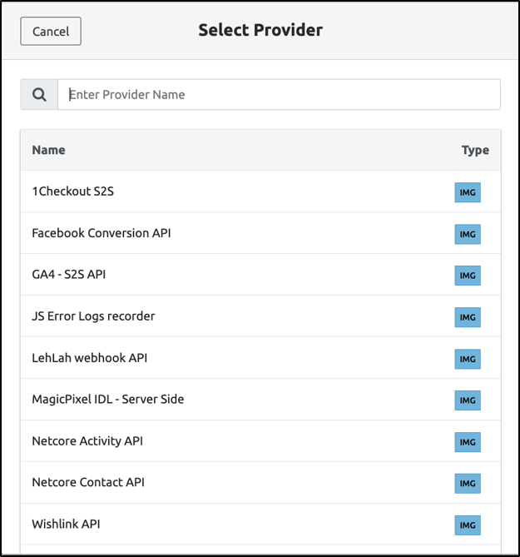Select LehLah webhook API provider

tap(260, 358)
